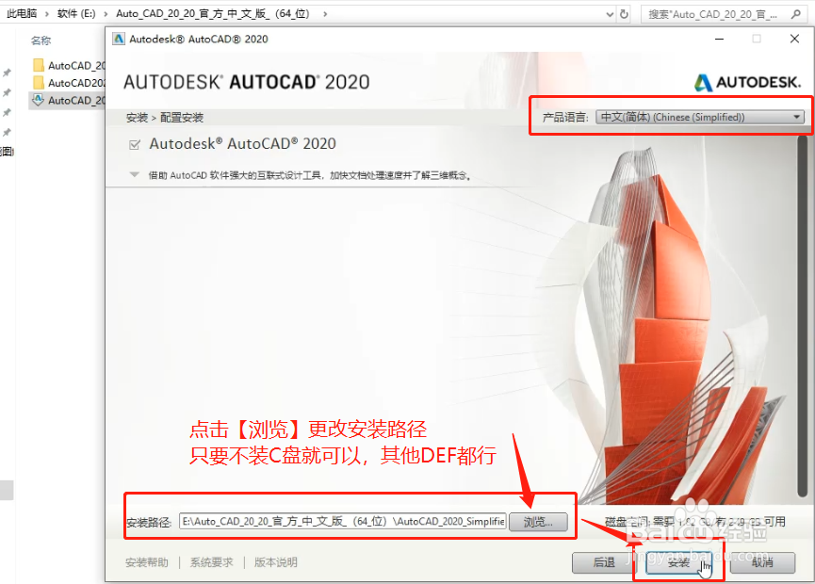Click the 安装 install button

(678, 562)
